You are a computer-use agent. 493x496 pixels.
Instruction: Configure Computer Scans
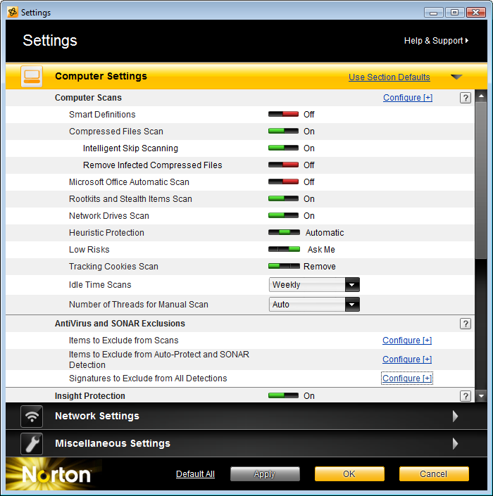(x=408, y=98)
